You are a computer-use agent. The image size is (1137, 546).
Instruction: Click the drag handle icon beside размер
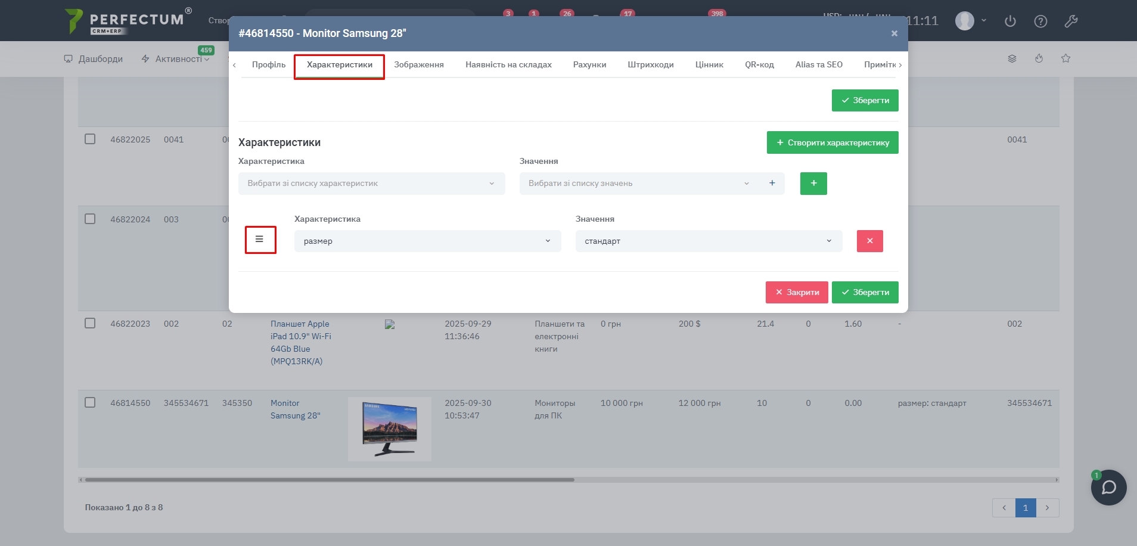click(x=259, y=240)
